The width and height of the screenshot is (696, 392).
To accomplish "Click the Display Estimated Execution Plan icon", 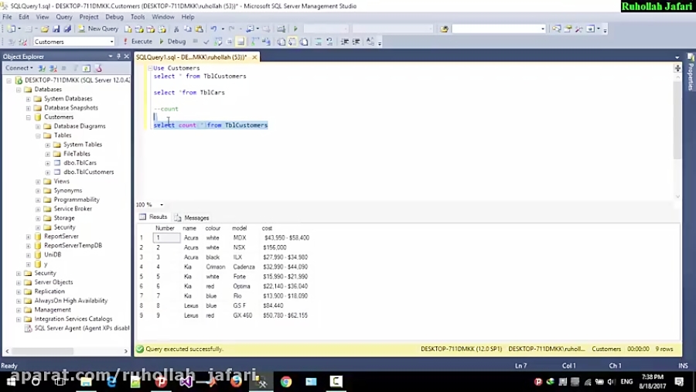I will (218, 42).
